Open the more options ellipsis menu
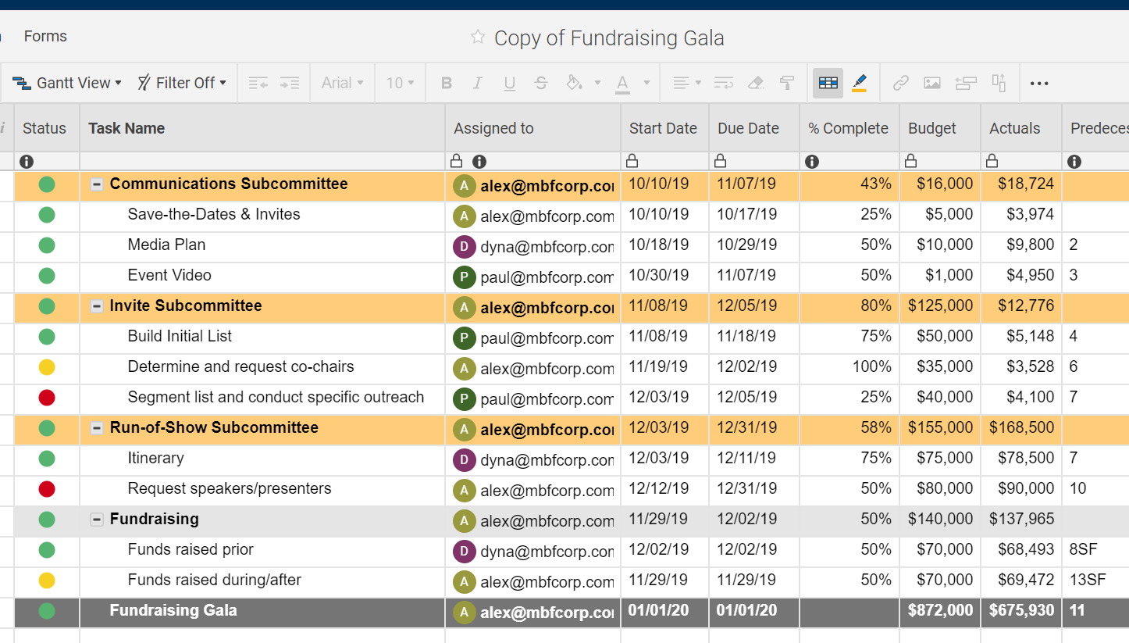The width and height of the screenshot is (1129, 643). 1039,83
